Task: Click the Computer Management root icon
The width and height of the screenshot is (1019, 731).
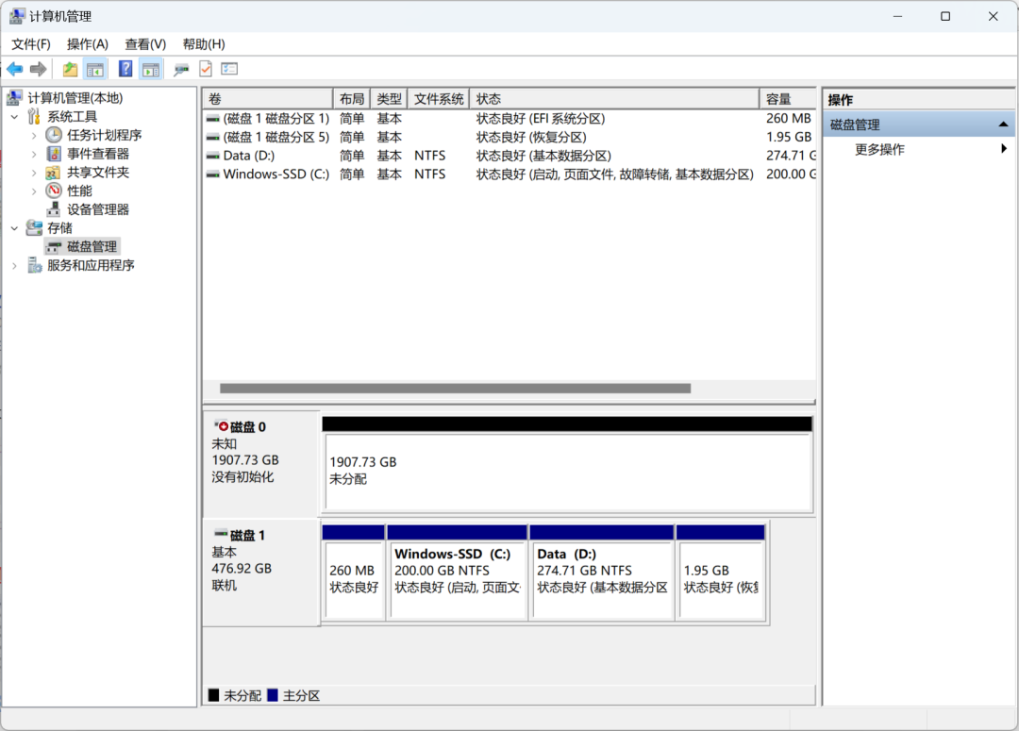Action: pyautogui.click(x=15, y=98)
